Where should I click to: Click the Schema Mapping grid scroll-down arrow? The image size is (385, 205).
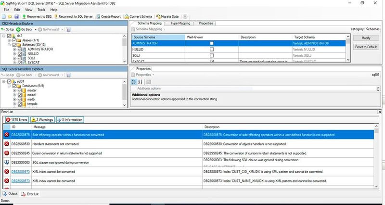point(348,60)
